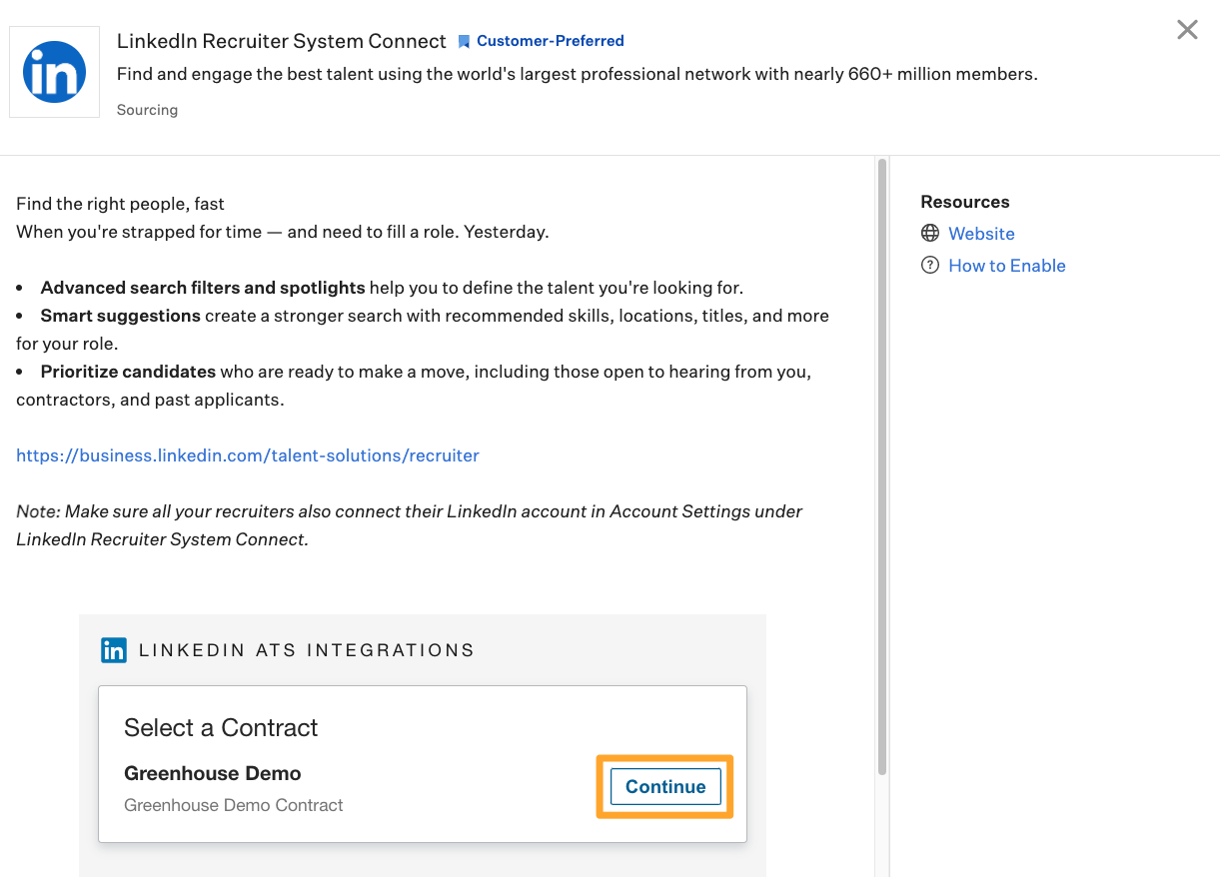The height and width of the screenshot is (877, 1220).
Task: Open the How to Enable link
Action: [x=1007, y=266]
